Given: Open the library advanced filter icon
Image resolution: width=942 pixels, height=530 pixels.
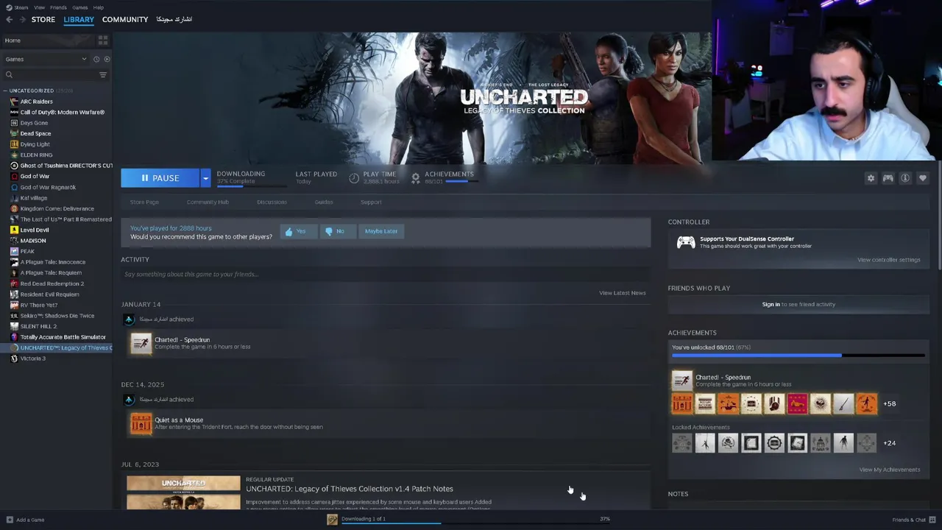Looking at the screenshot, I should point(103,74).
